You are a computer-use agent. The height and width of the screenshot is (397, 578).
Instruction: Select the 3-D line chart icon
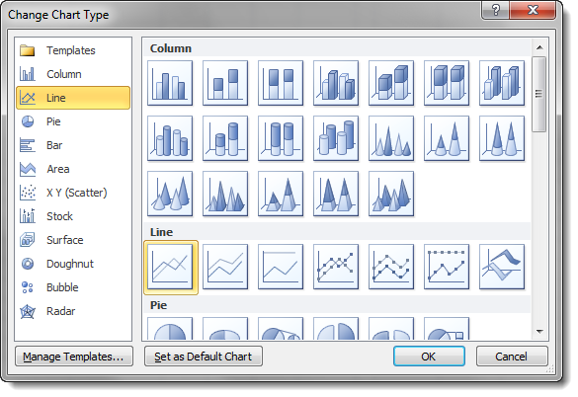[x=502, y=267]
